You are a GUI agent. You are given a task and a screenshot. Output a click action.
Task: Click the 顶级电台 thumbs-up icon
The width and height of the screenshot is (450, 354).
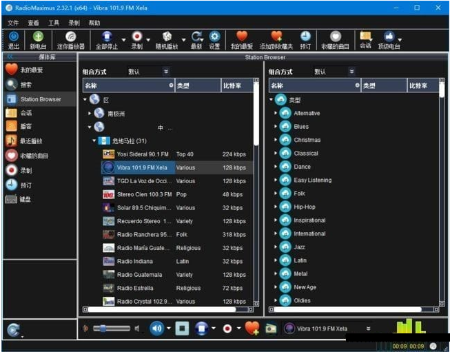pyautogui.click(x=389, y=37)
